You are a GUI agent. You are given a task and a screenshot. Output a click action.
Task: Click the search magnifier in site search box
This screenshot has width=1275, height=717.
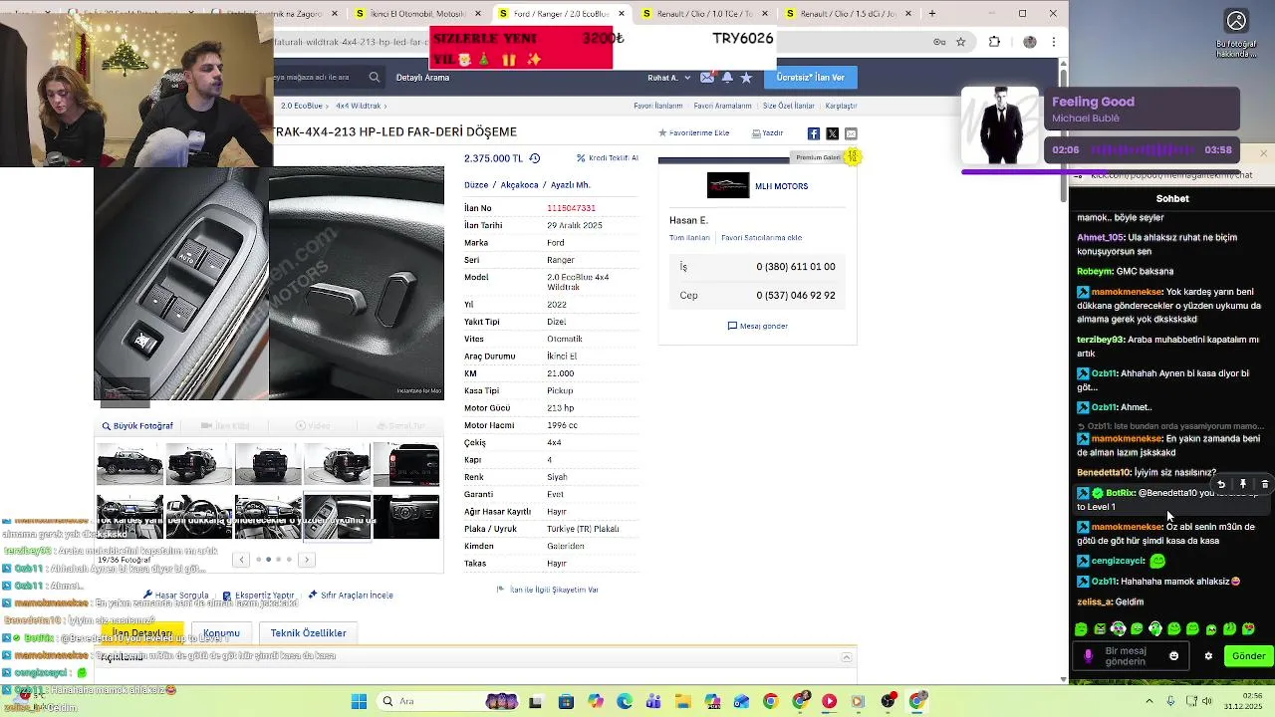(x=375, y=77)
